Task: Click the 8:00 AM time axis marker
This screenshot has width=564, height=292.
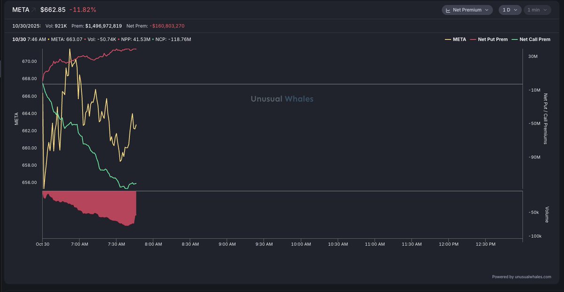Action: (153, 244)
